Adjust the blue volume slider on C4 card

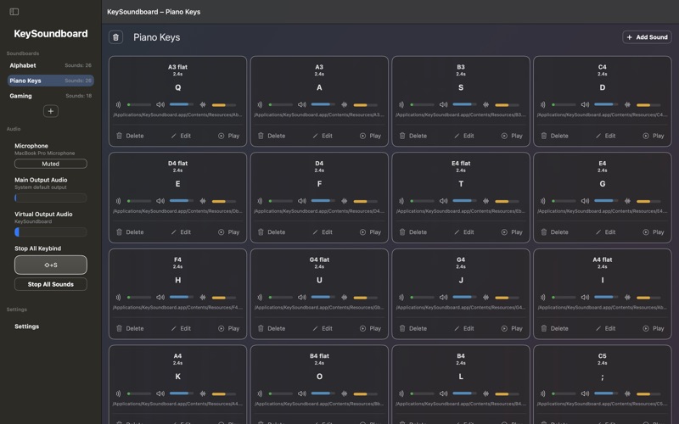[x=606, y=104]
